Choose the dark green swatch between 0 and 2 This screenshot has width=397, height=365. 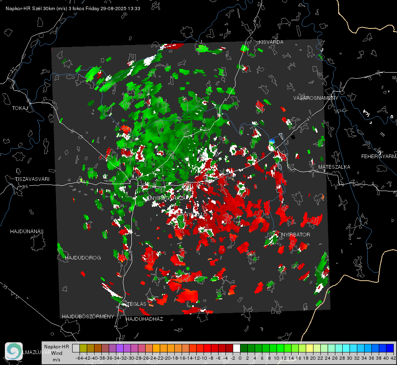pos(244,348)
